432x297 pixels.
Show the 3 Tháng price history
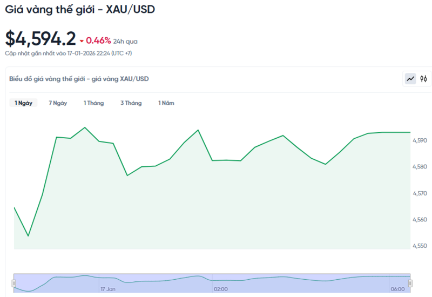pyautogui.click(x=131, y=103)
